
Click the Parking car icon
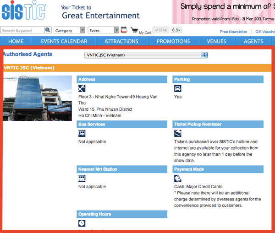[178, 88]
